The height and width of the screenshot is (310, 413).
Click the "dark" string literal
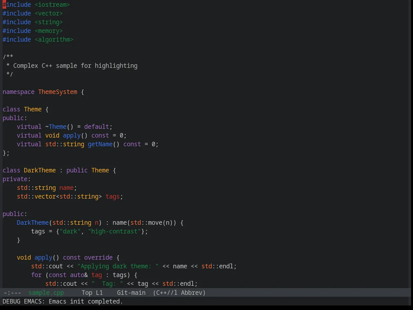pyautogui.click(x=70, y=231)
